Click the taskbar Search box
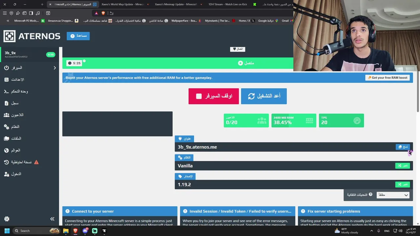Screen dimensions: 420x236 point(37,231)
